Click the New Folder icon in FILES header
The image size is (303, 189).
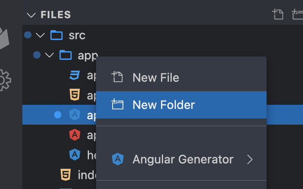(298, 14)
